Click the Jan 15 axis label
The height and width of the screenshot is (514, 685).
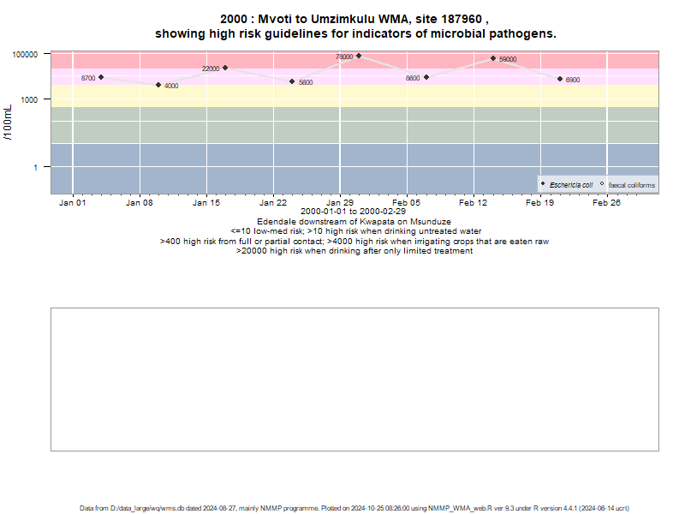point(205,203)
